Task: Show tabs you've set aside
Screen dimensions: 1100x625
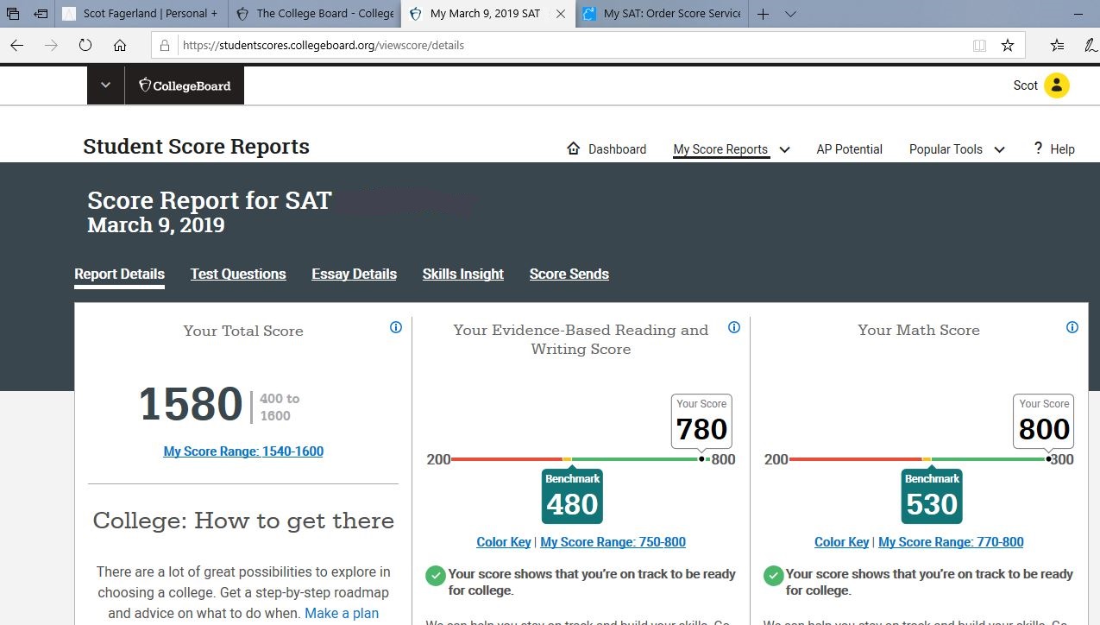Action: [x=13, y=14]
